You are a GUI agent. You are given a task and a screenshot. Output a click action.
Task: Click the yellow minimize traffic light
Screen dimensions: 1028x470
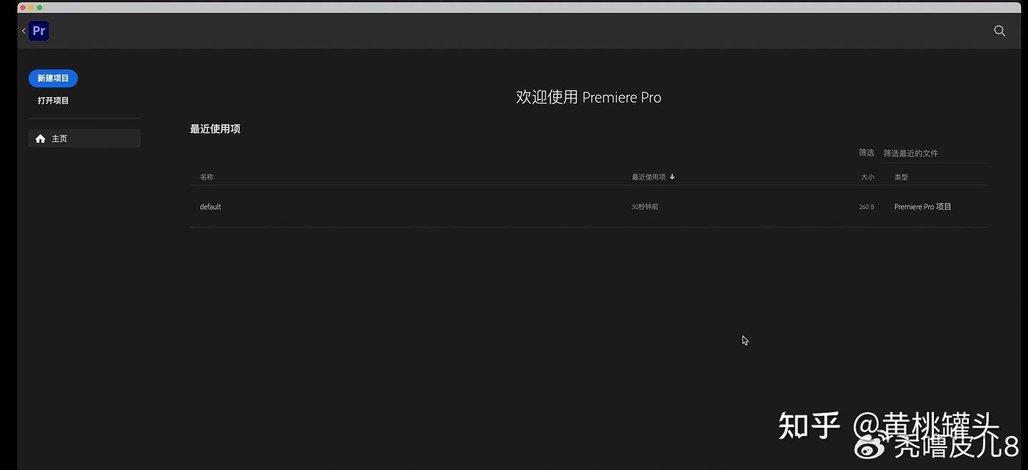(31, 7)
